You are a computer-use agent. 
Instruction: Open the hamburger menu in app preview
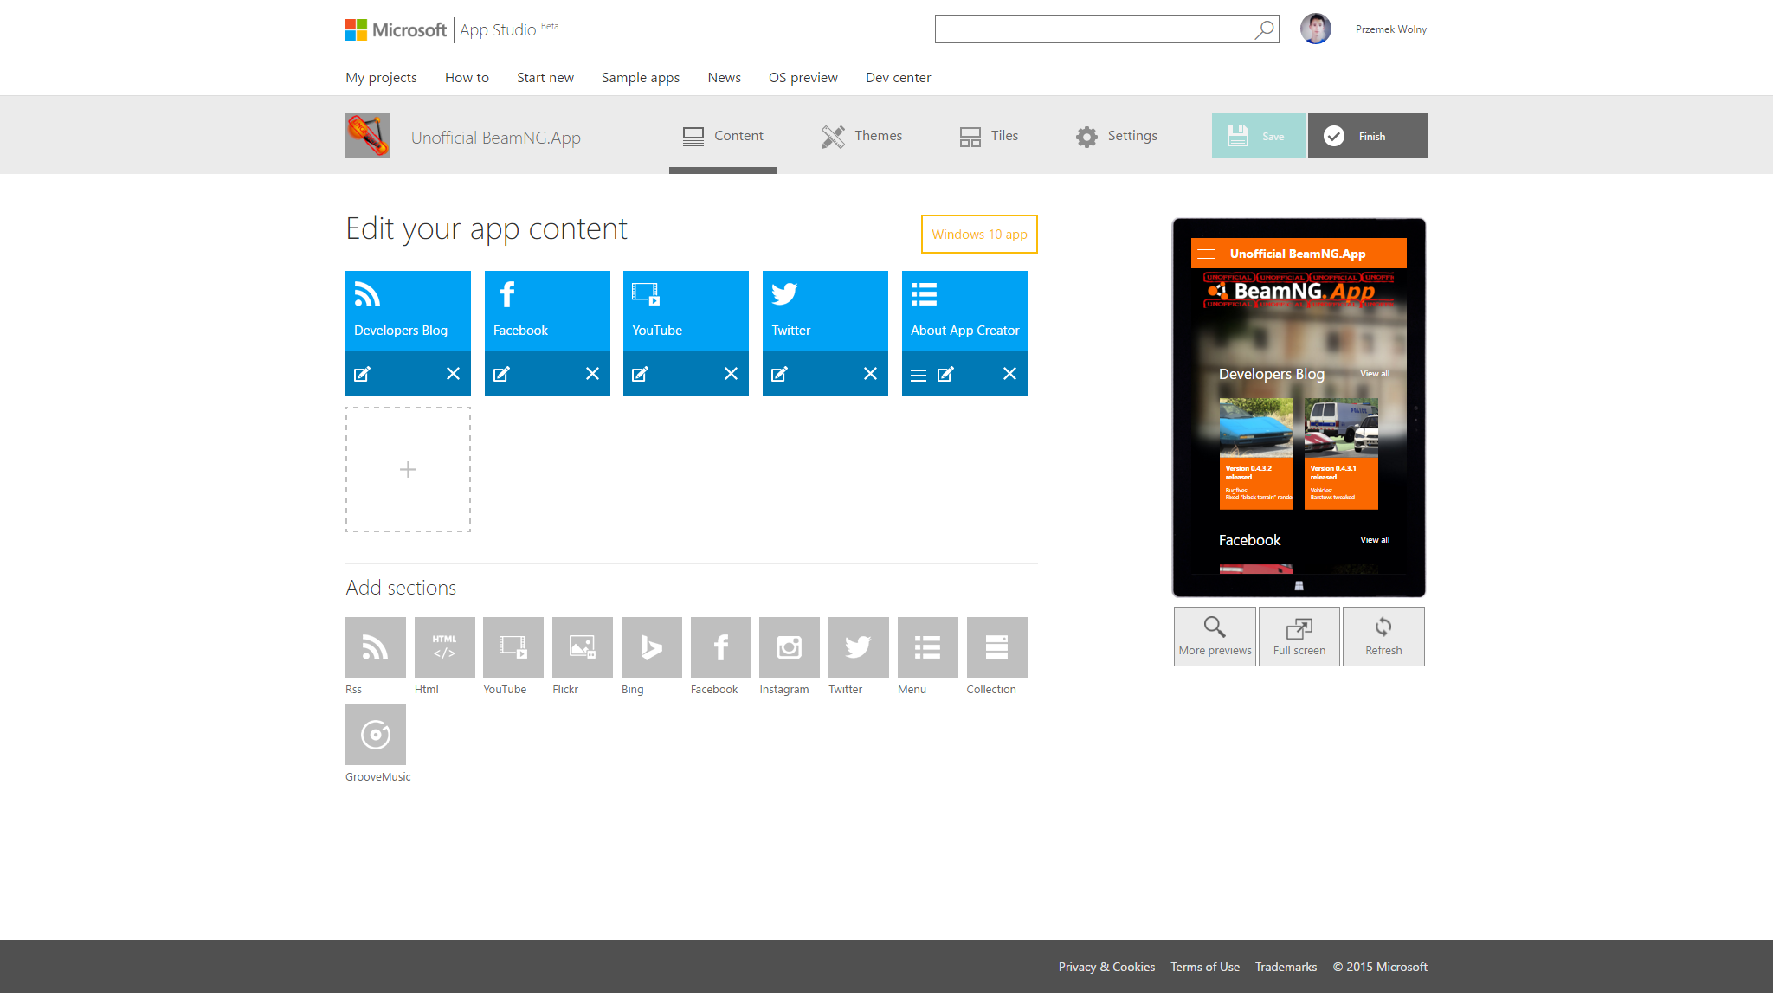coord(1206,254)
